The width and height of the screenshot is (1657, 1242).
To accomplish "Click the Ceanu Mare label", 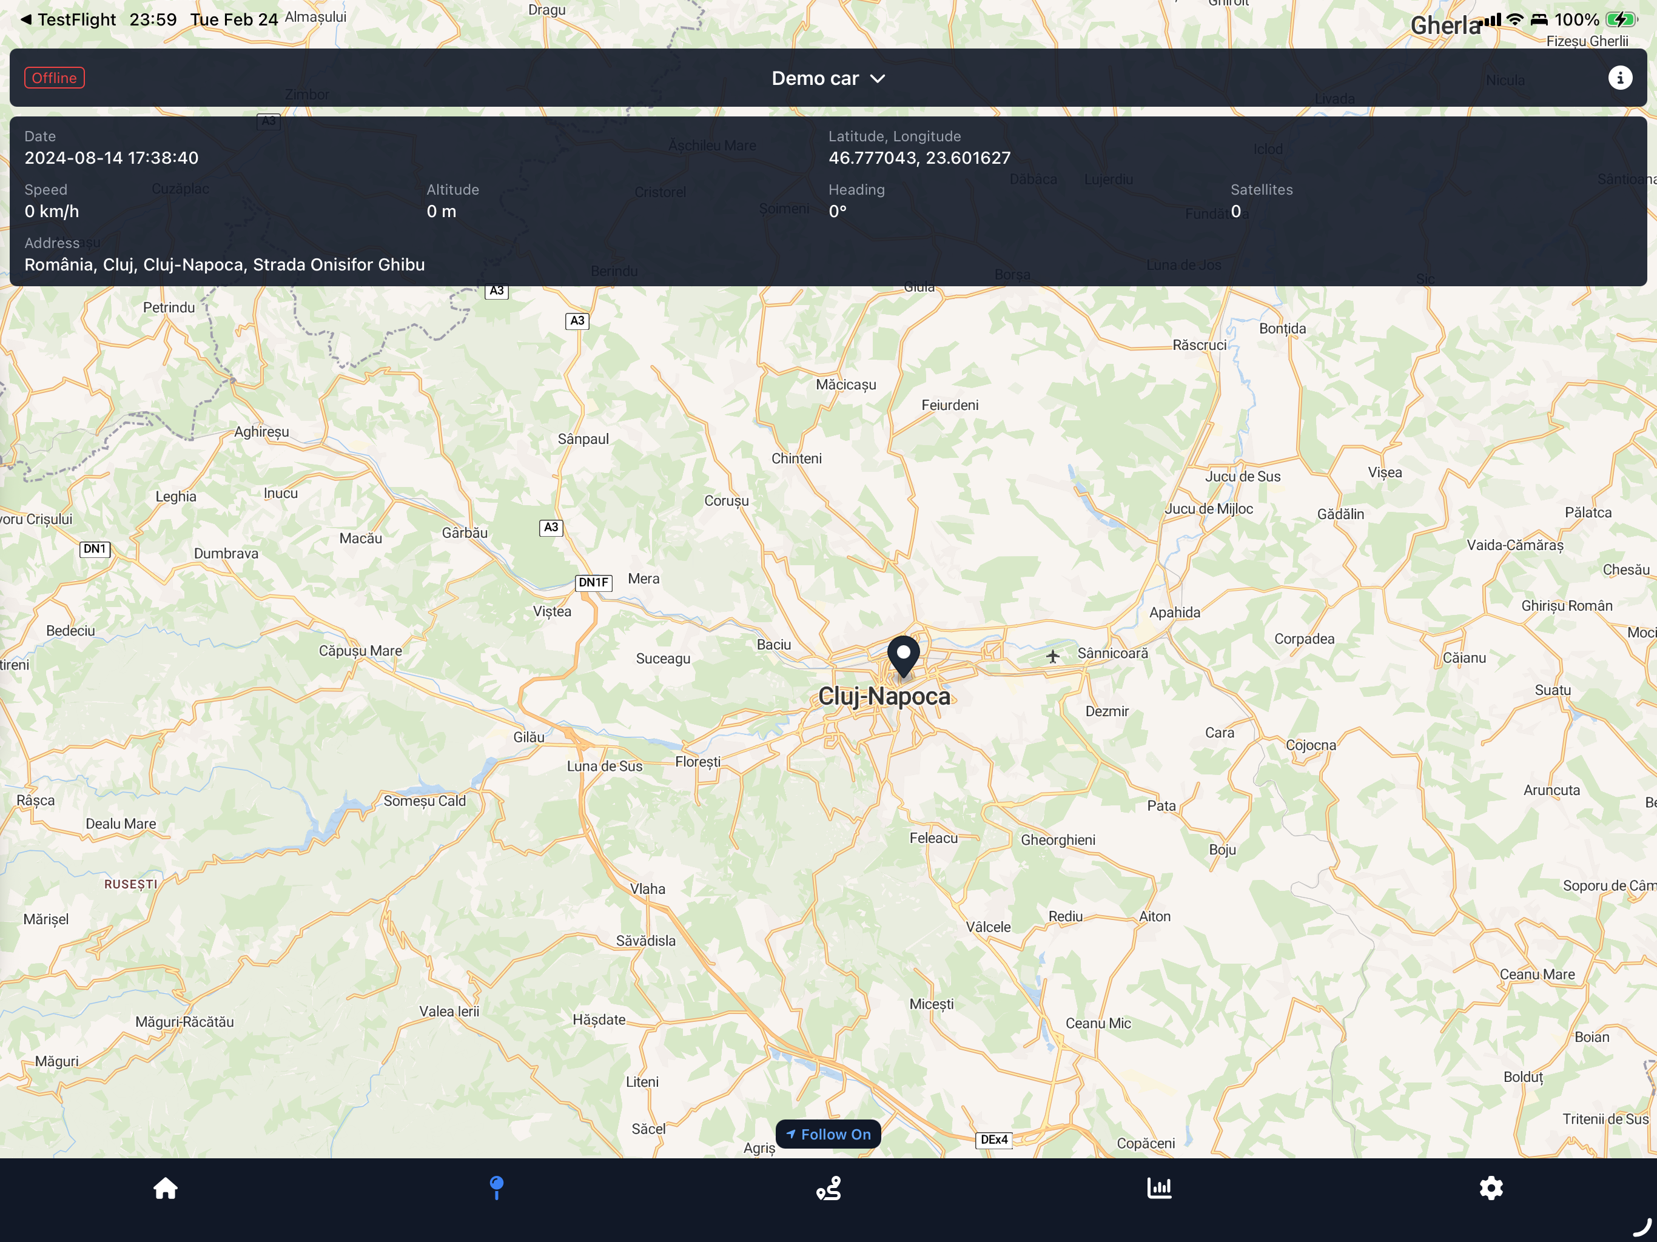I will point(1537,975).
